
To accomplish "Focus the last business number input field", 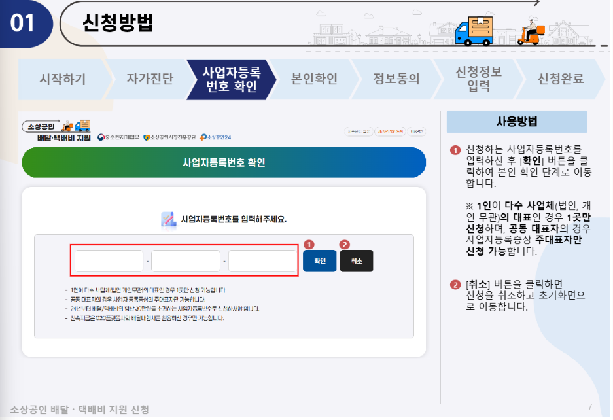I will (x=263, y=261).
